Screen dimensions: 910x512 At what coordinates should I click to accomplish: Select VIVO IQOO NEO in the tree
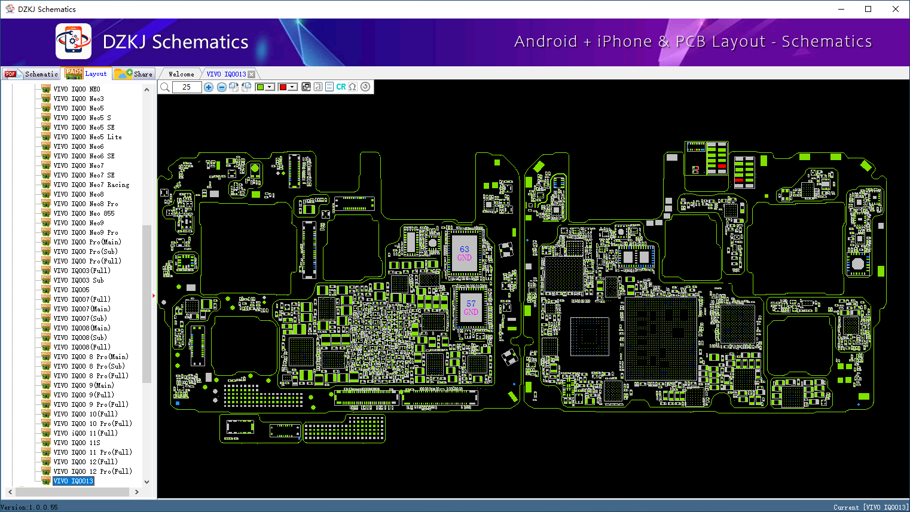(77, 89)
